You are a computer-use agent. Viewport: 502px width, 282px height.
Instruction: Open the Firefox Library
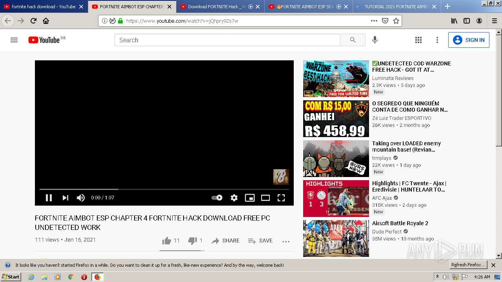coord(454,21)
